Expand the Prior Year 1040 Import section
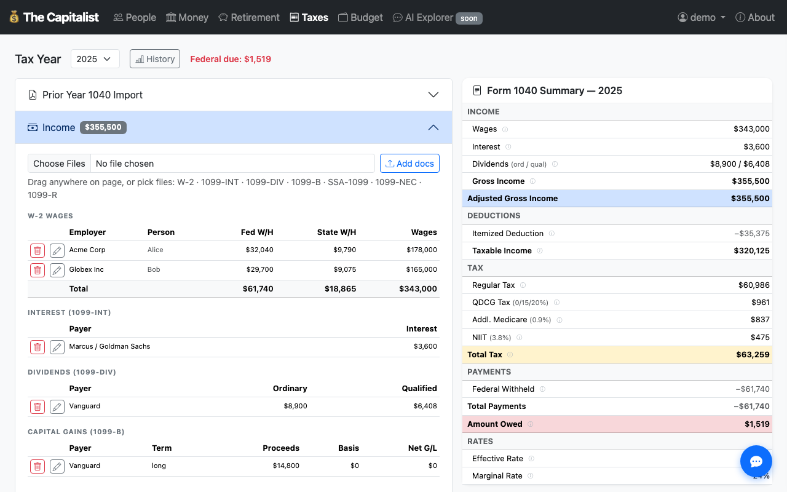This screenshot has height=492, width=787. coord(433,95)
